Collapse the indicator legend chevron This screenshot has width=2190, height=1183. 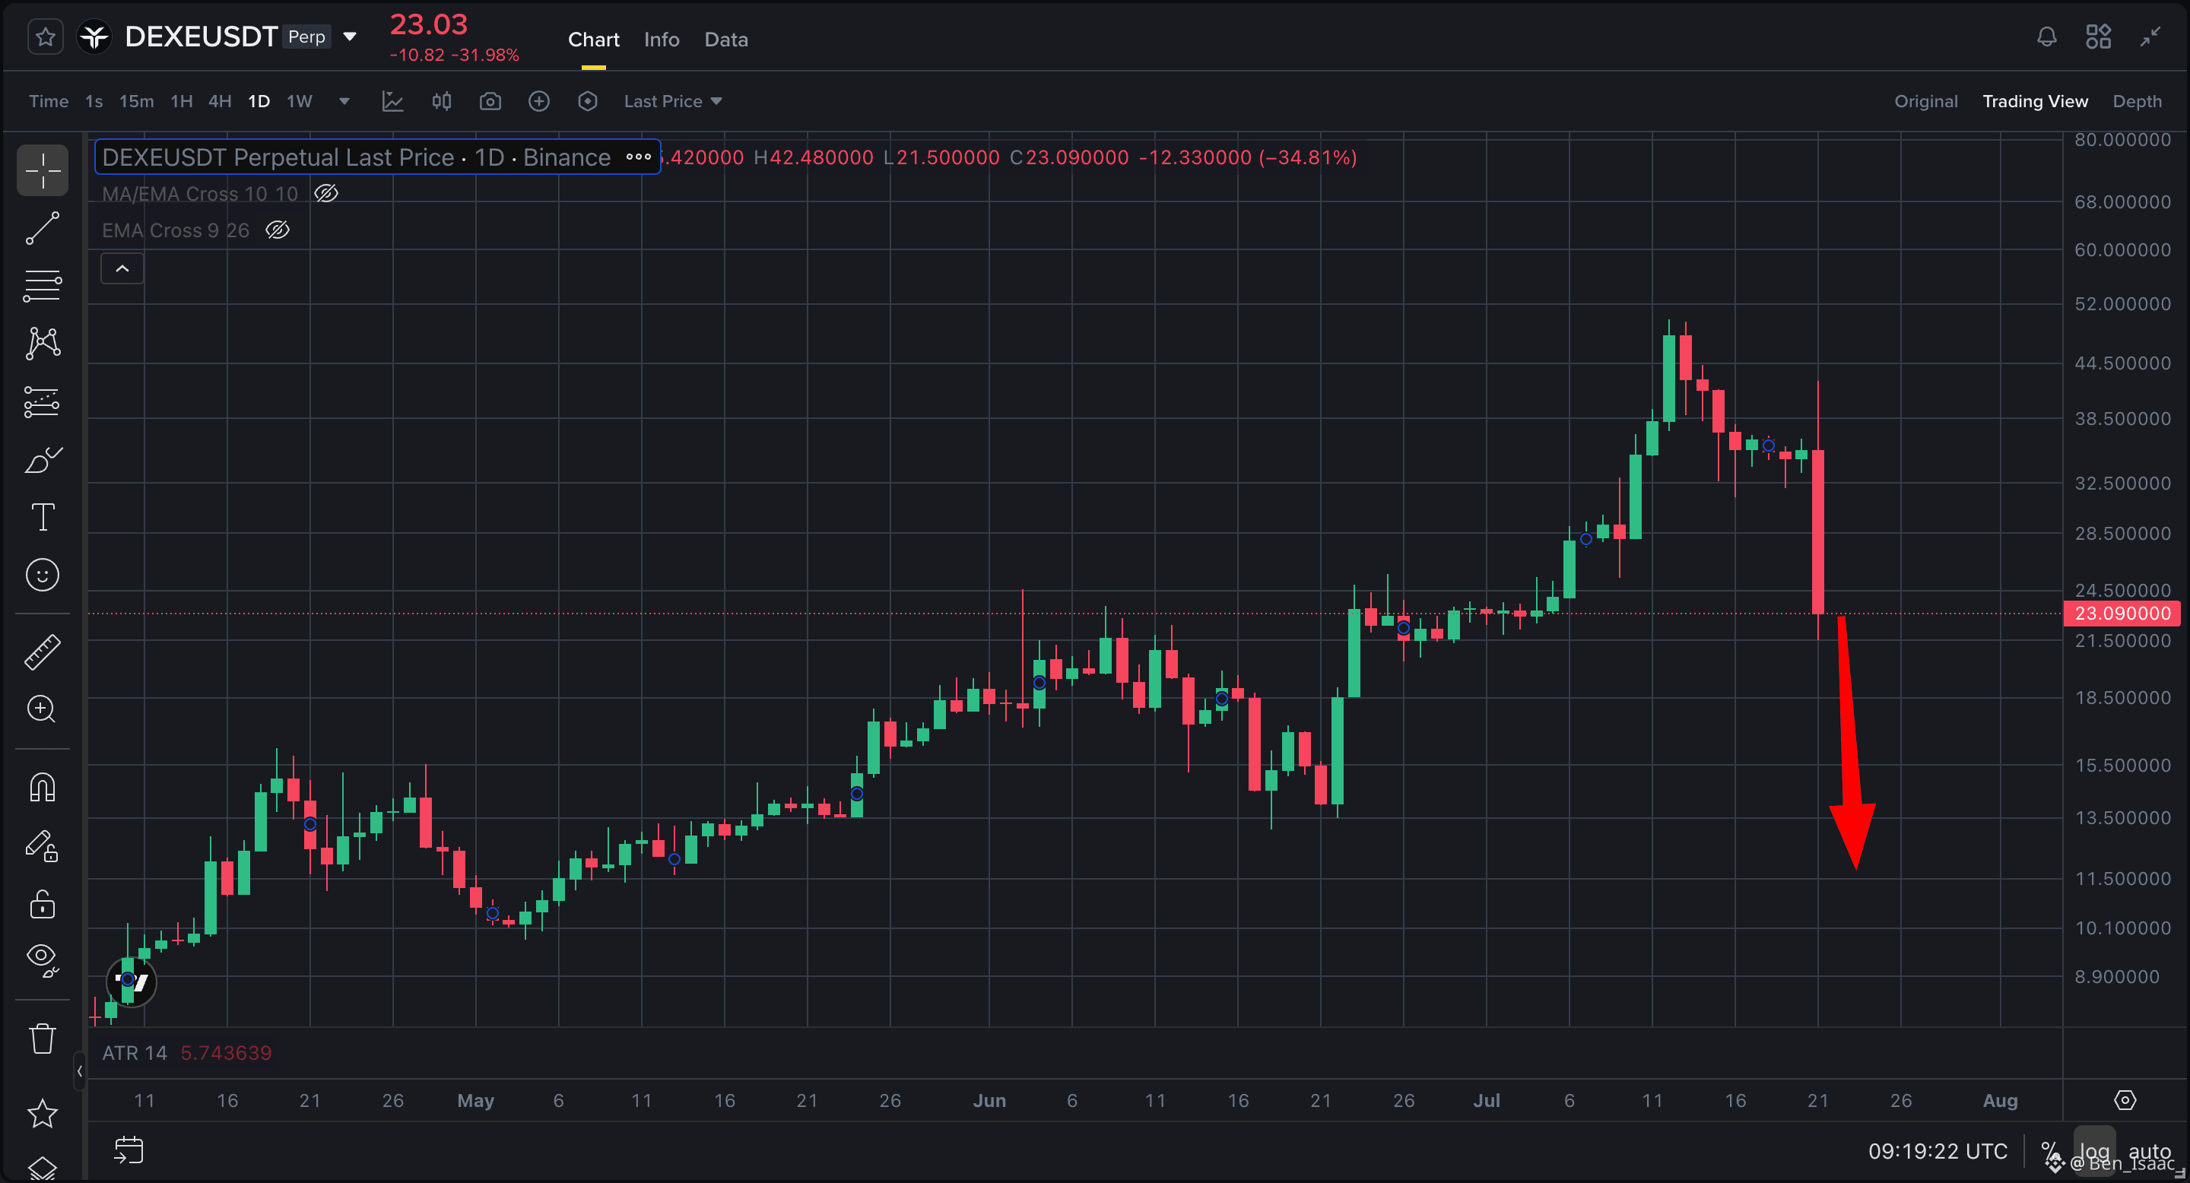click(x=122, y=269)
